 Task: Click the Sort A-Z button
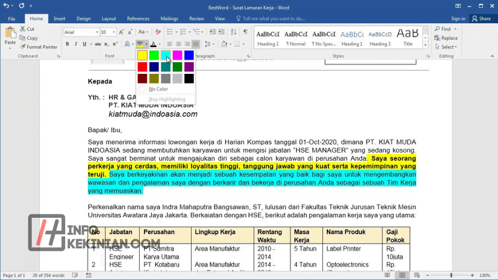click(233, 32)
